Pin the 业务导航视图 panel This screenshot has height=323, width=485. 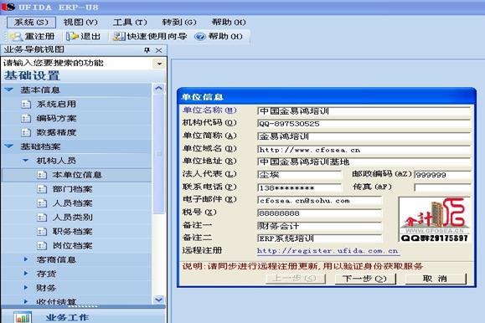(147, 50)
